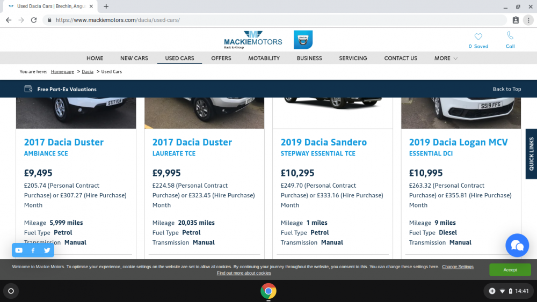This screenshot has height=302, width=537.
Task: Open the live chat bubble
Action: pos(517,245)
